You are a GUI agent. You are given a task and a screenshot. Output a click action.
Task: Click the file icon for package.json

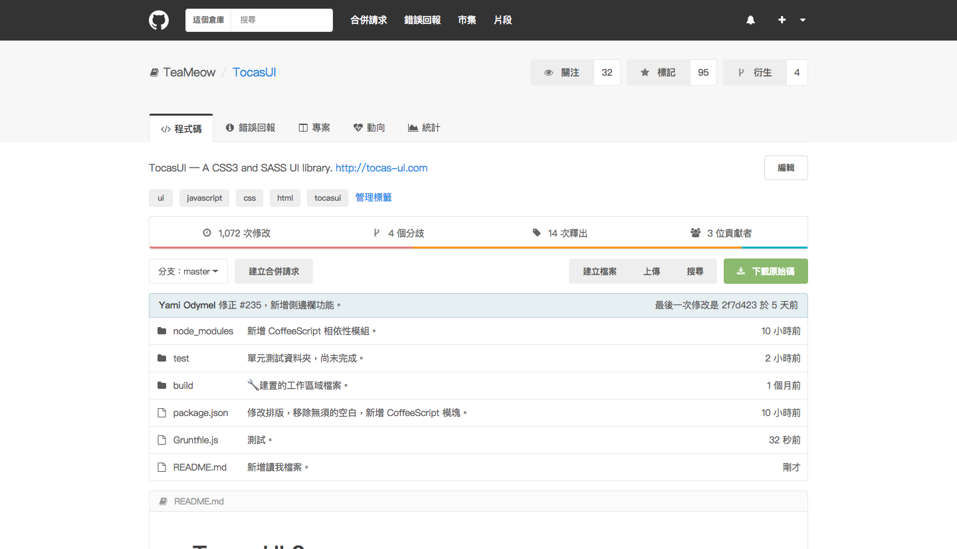click(x=161, y=413)
